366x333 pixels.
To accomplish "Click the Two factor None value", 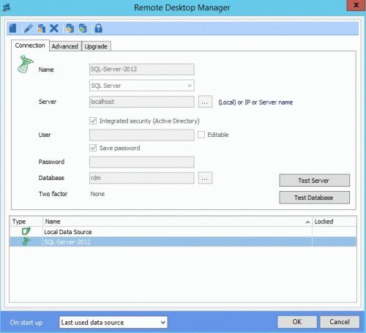I will tap(97, 194).
